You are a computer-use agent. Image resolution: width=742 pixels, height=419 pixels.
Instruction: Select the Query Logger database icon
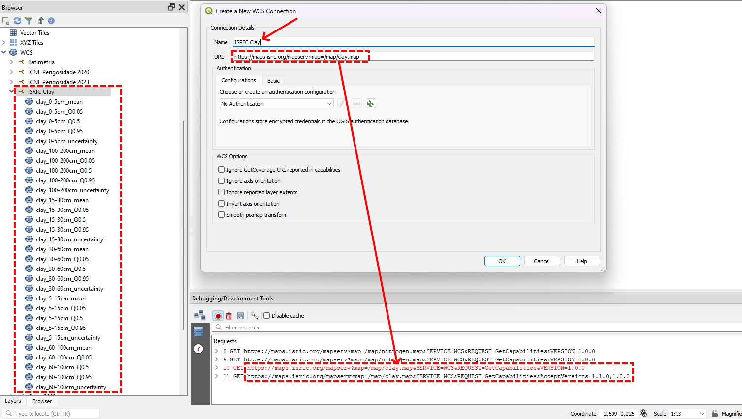click(x=199, y=331)
